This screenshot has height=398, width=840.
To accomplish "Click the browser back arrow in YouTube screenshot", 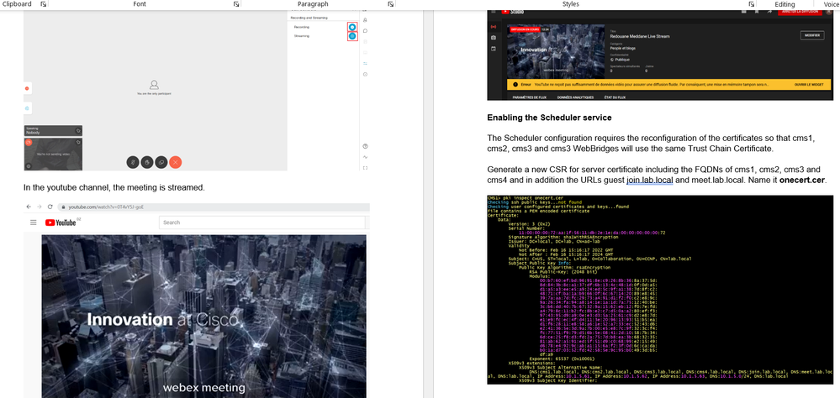I will pos(29,207).
